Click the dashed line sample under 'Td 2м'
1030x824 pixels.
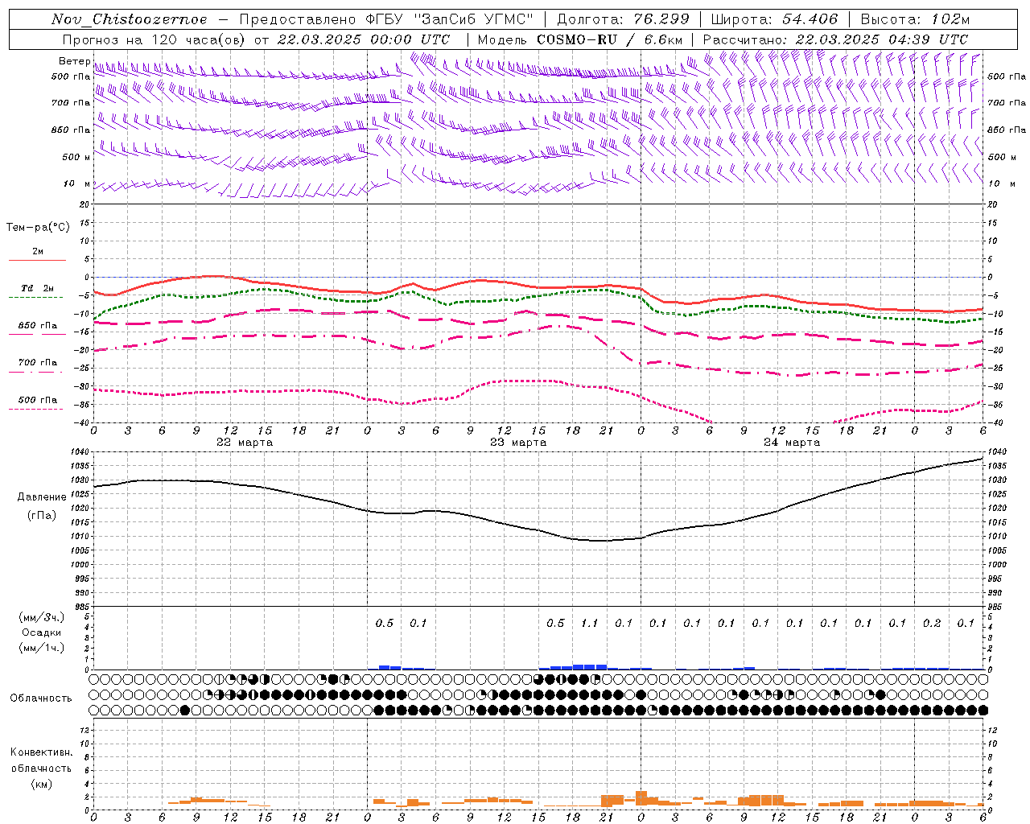tap(36, 297)
